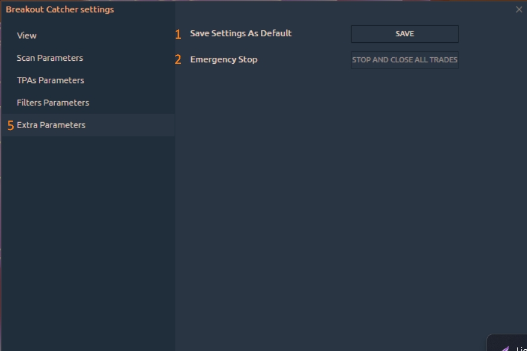Click the orange number 2 marker
Viewport: 527px width, 351px height.
click(x=178, y=60)
